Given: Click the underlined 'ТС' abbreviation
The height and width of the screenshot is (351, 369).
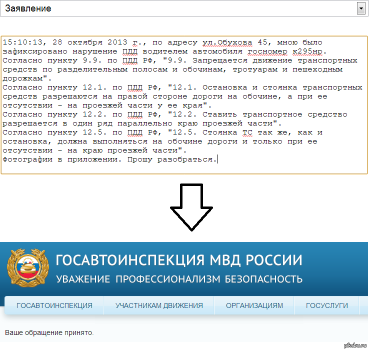Looking at the screenshot, I should pyautogui.click(x=247, y=132).
